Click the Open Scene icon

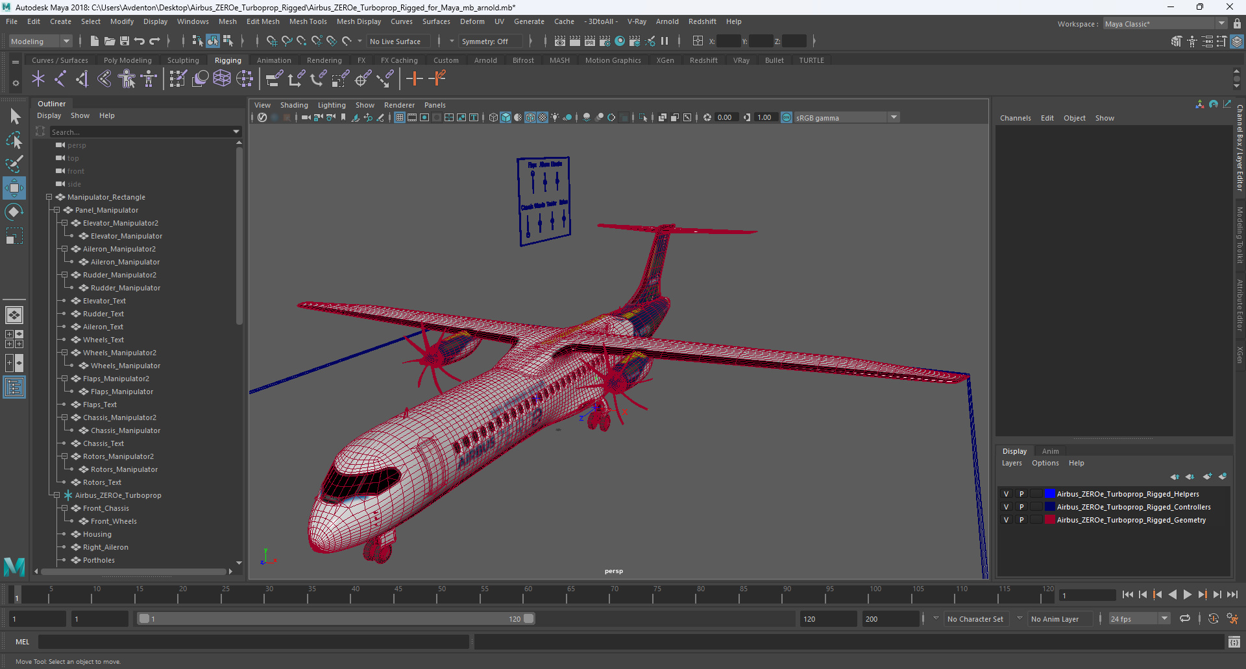[110, 41]
